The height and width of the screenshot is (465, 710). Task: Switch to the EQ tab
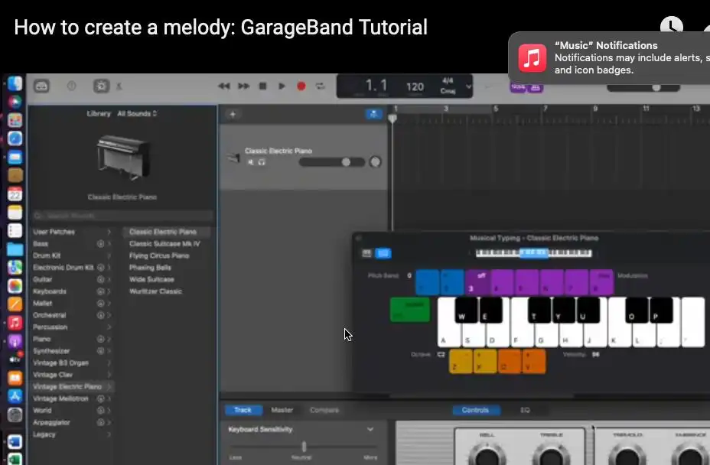coord(525,410)
